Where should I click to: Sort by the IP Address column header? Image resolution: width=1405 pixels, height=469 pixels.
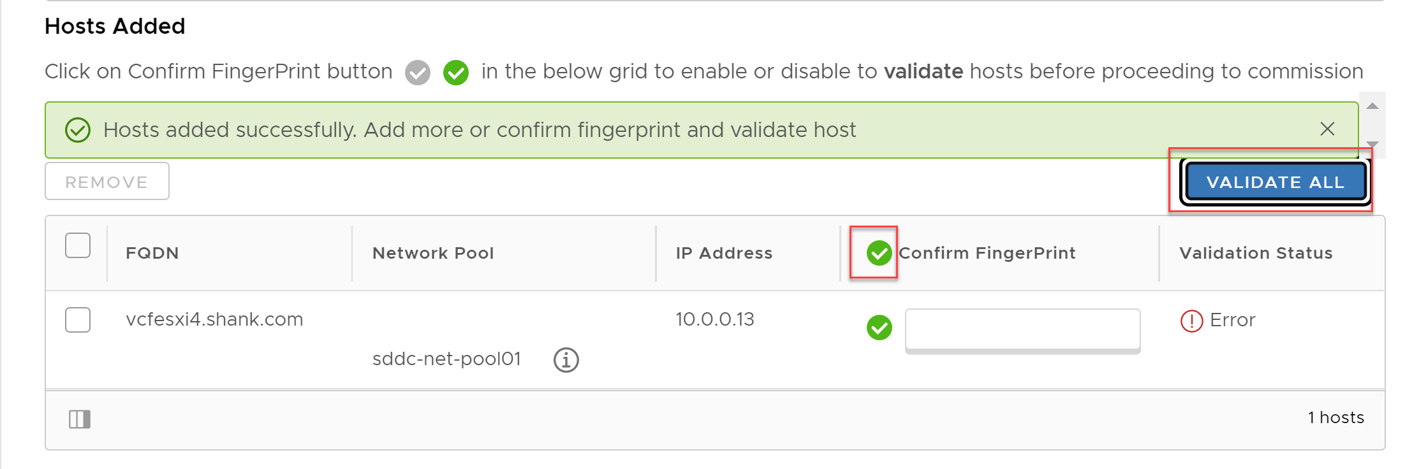click(x=724, y=253)
